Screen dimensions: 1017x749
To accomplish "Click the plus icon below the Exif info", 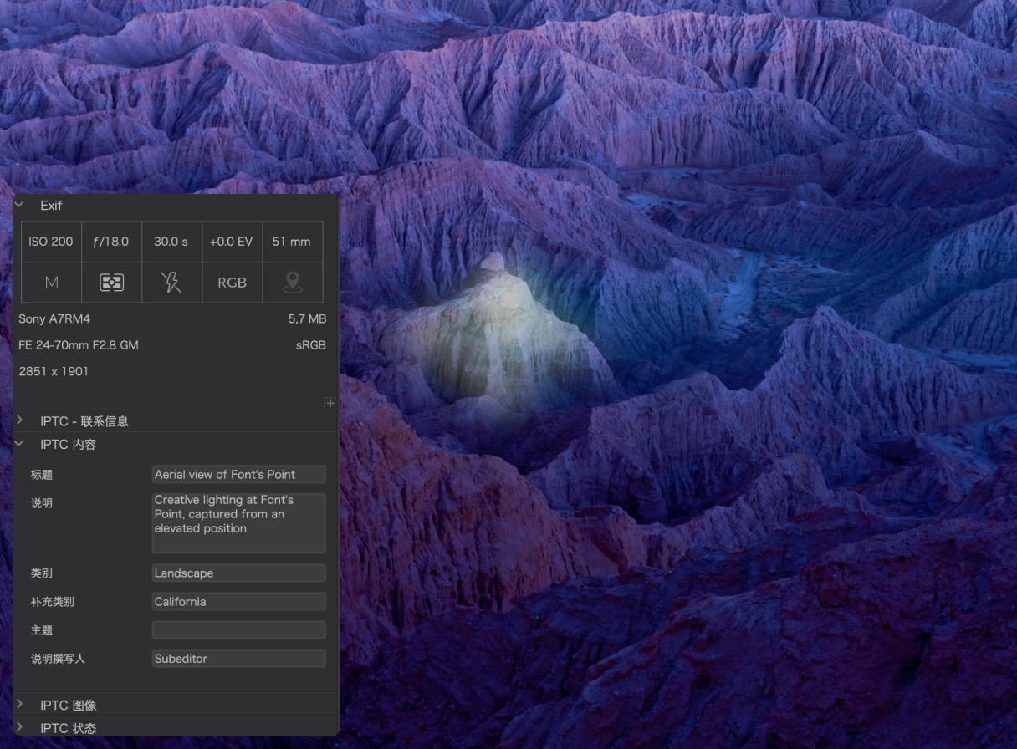I will 330,402.
